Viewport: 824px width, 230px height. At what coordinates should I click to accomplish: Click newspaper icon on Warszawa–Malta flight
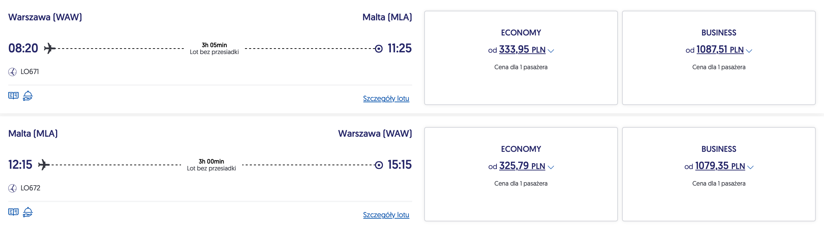(x=13, y=96)
